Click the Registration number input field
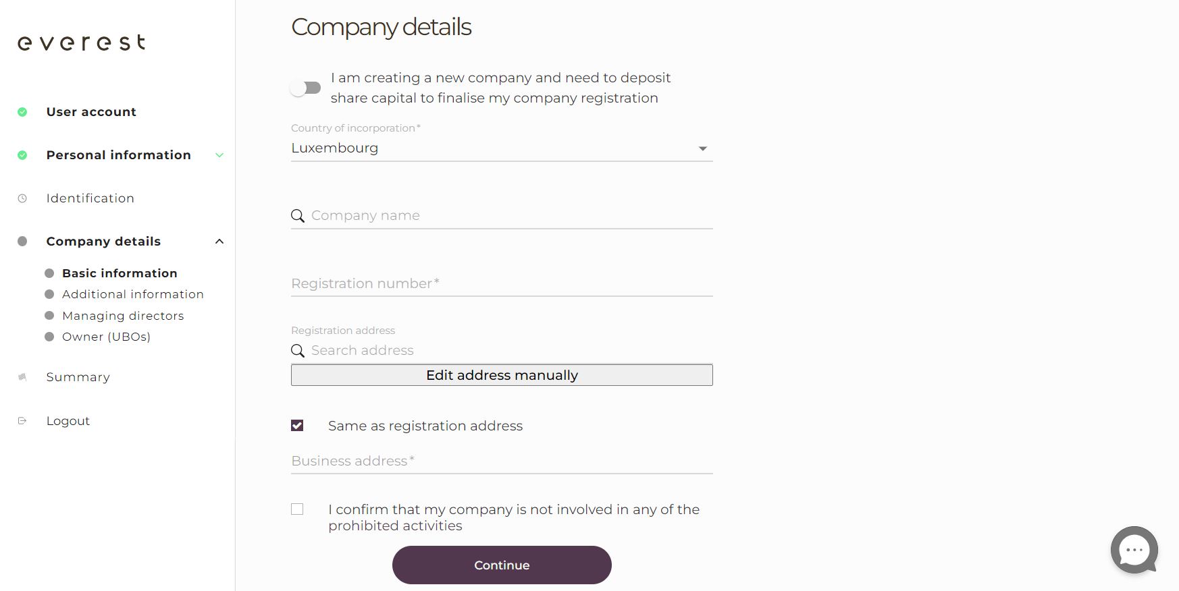The width and height of the screenshot is (1179, 591). point(501,283)
